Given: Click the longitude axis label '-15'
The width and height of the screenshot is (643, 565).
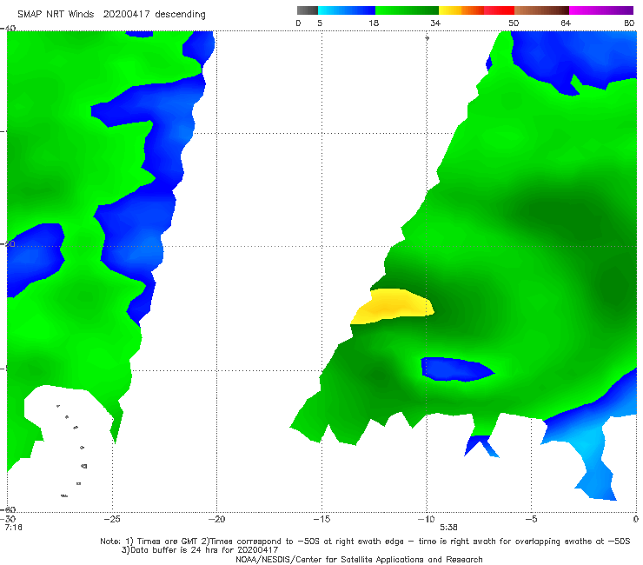Looking at the screenshot, I should [321, 519].
